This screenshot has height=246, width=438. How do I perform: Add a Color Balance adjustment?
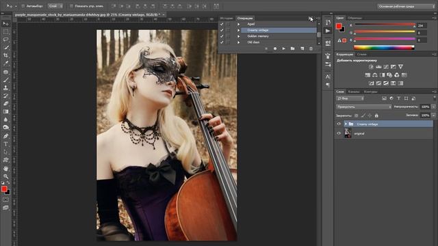pyautogui.click(x=375, y=75)
